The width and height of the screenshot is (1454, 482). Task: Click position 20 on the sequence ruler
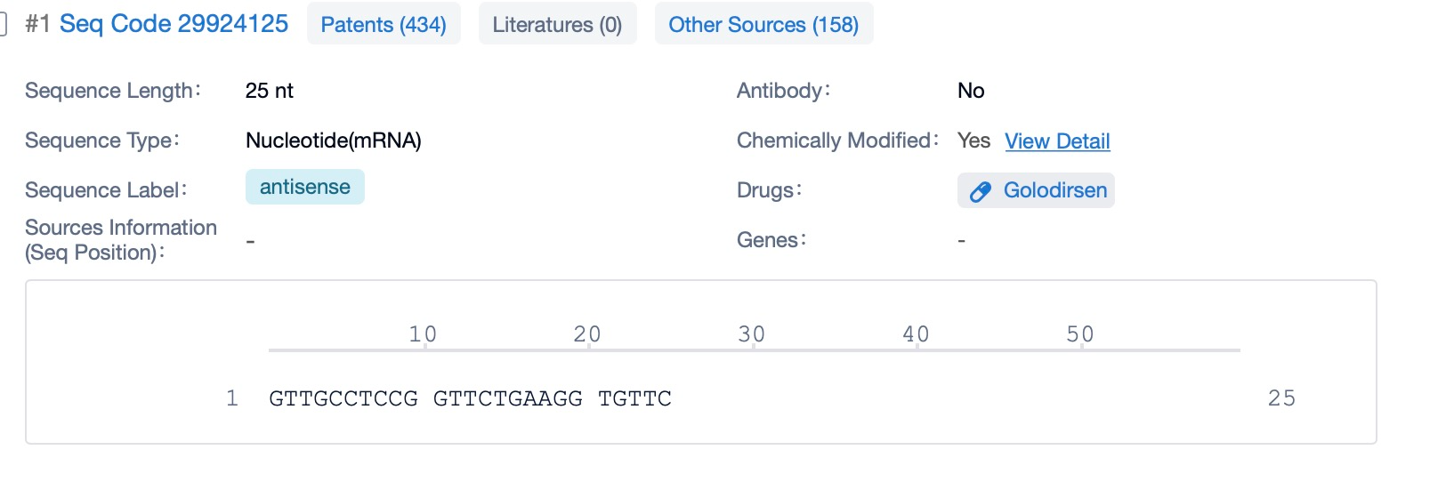[x=587, y=334]
